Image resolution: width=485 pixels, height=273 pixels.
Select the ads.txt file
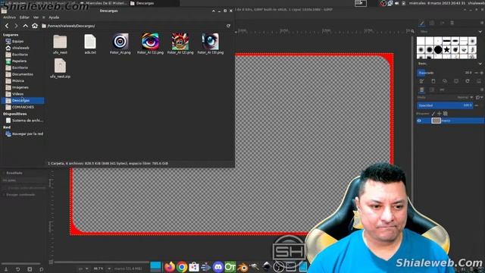click(90, 44)
